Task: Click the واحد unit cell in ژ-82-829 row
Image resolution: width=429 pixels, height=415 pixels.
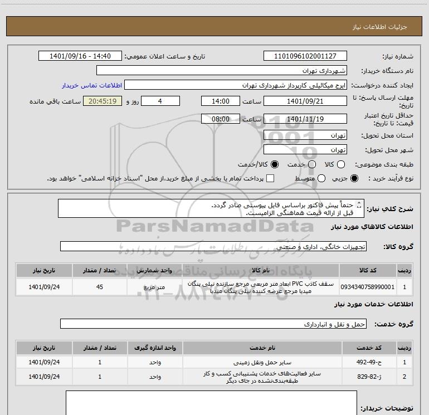Action: (x=155, y=377)
